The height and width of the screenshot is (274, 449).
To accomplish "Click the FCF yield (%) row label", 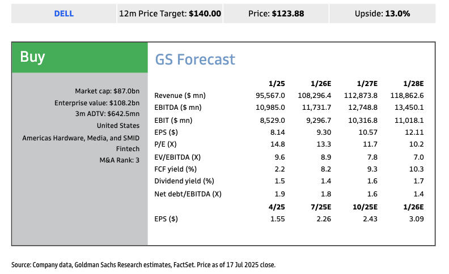I will coord(176,169).
